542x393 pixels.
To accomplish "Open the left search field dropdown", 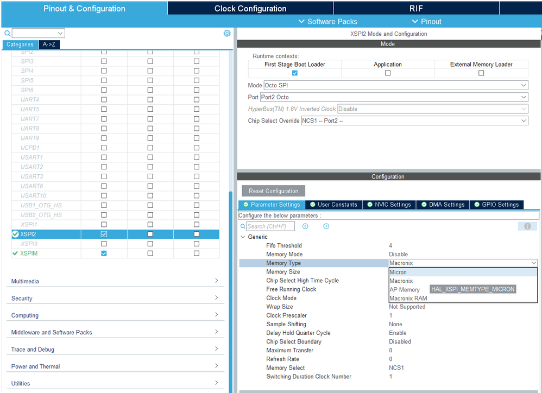I will (x=60, y=33).
